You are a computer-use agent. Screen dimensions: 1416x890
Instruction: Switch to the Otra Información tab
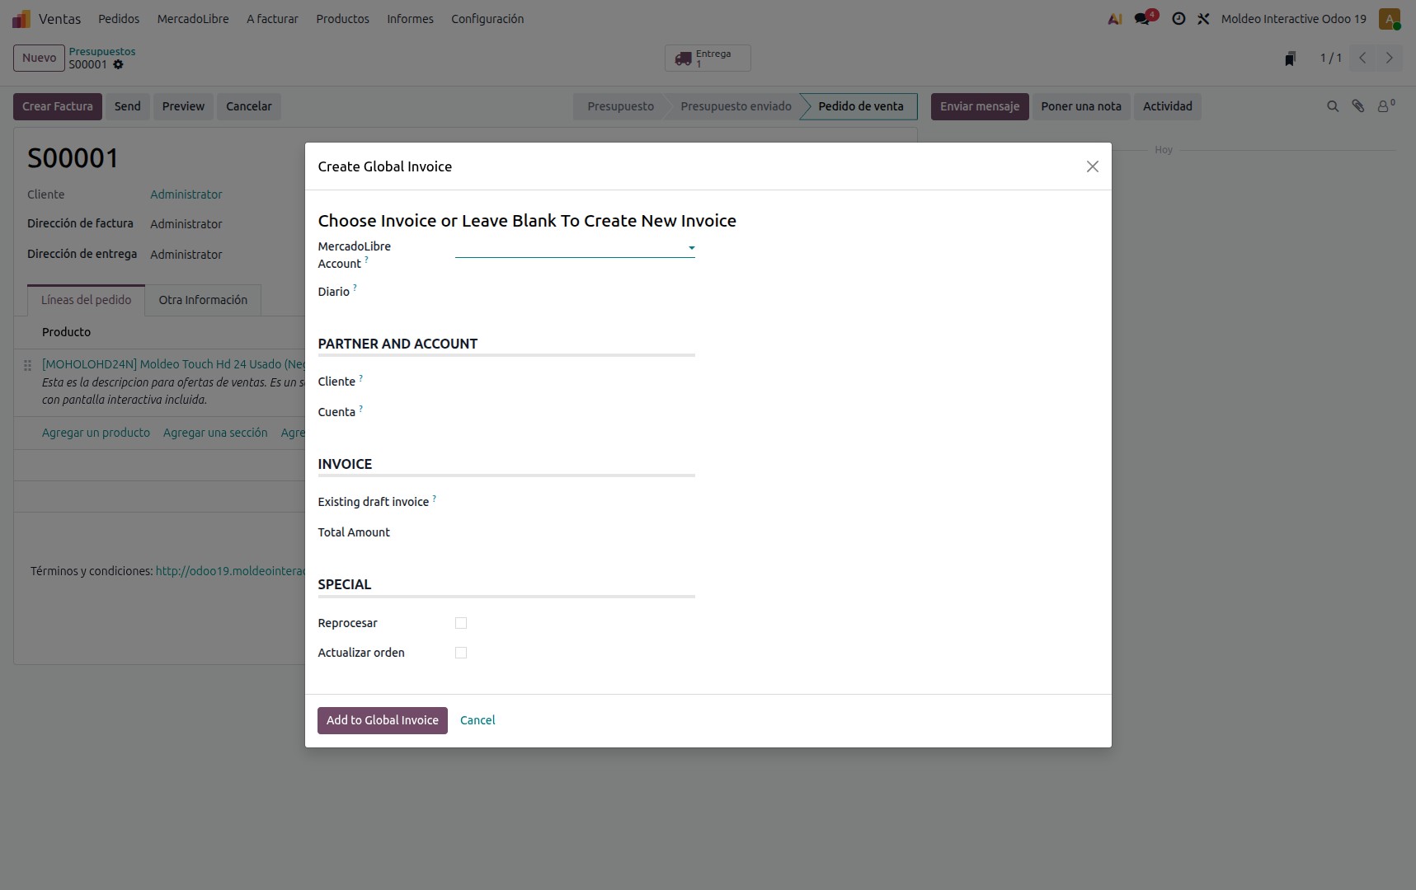pos(203,300)
